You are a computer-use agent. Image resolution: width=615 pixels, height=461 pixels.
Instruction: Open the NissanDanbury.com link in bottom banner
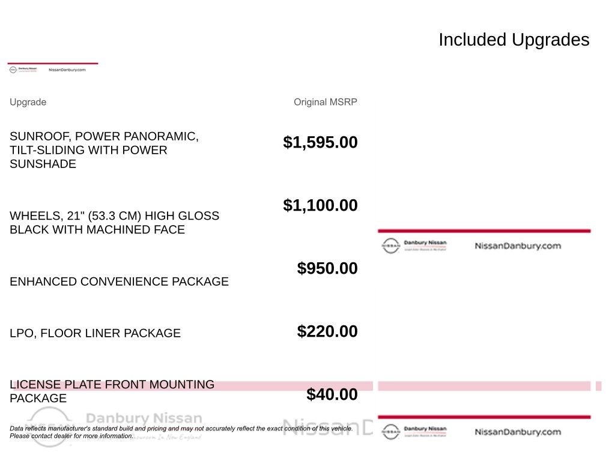click(518, 432)
